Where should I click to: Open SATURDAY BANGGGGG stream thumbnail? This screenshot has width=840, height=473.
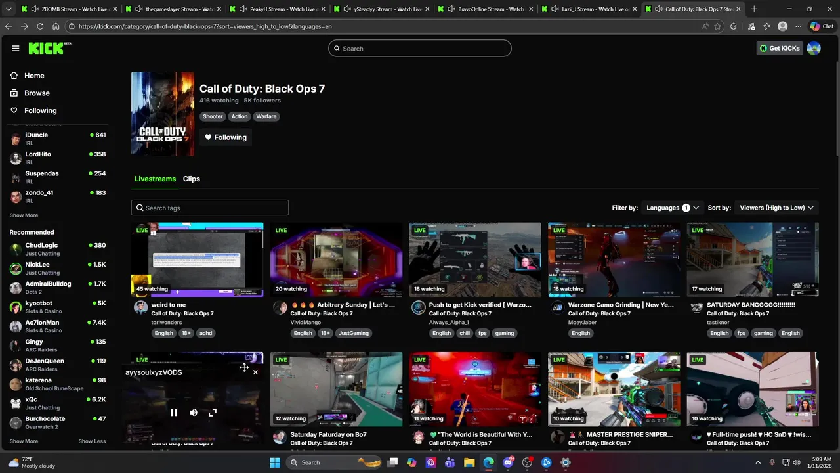coord(753,259)
